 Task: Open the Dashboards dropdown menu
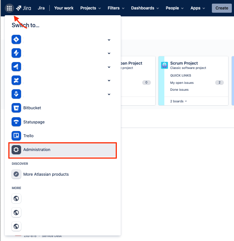click(x=145, y=8)
